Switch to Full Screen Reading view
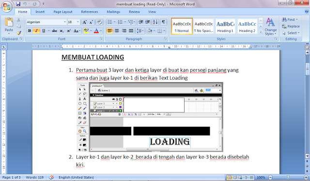Screen dimensions: 310x181 tap(235, 178)
